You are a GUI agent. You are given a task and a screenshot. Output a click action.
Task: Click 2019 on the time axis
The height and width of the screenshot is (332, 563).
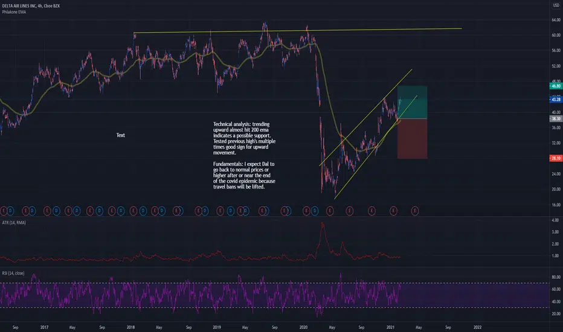(x=217, y=327)
